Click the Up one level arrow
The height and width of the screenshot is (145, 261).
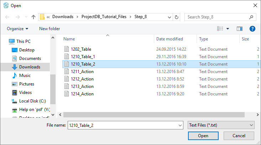33,17
